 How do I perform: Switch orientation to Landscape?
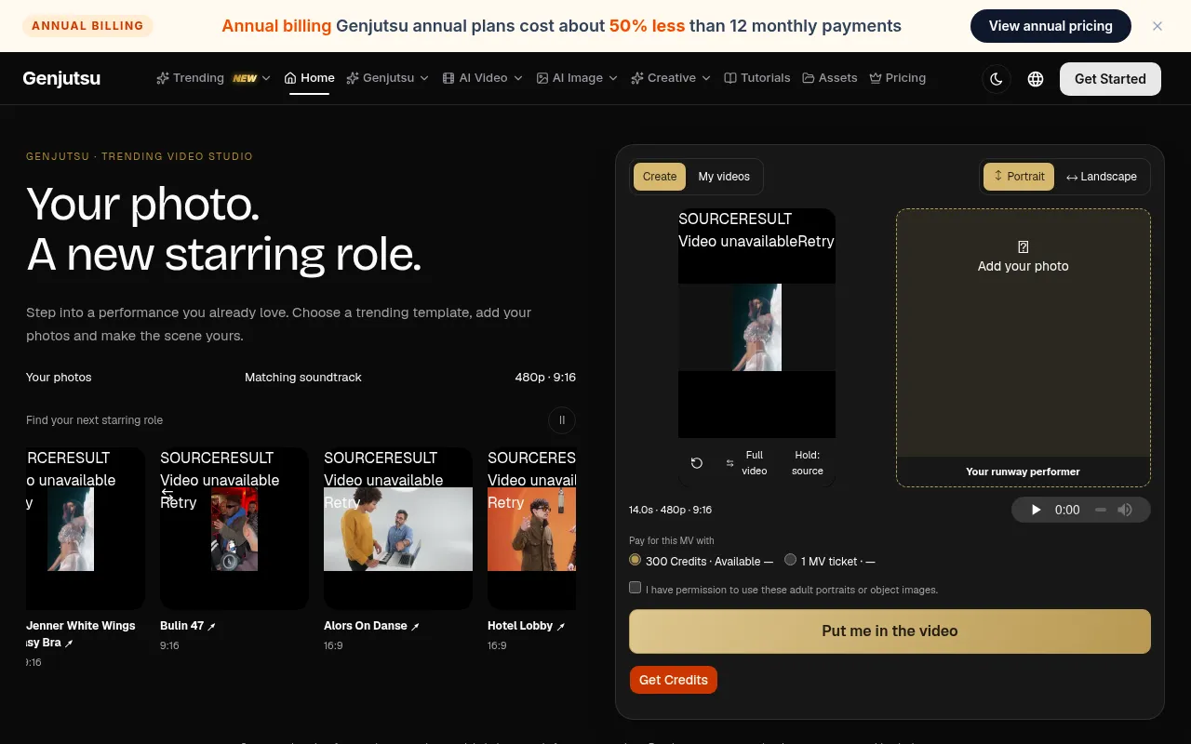pos(1102,177)
